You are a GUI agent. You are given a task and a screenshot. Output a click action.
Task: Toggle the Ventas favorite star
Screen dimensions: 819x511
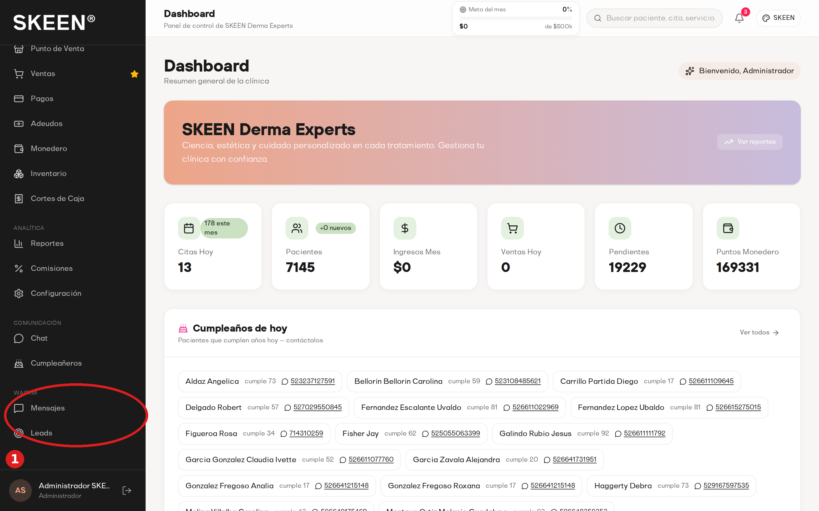(x=134, y=74)
